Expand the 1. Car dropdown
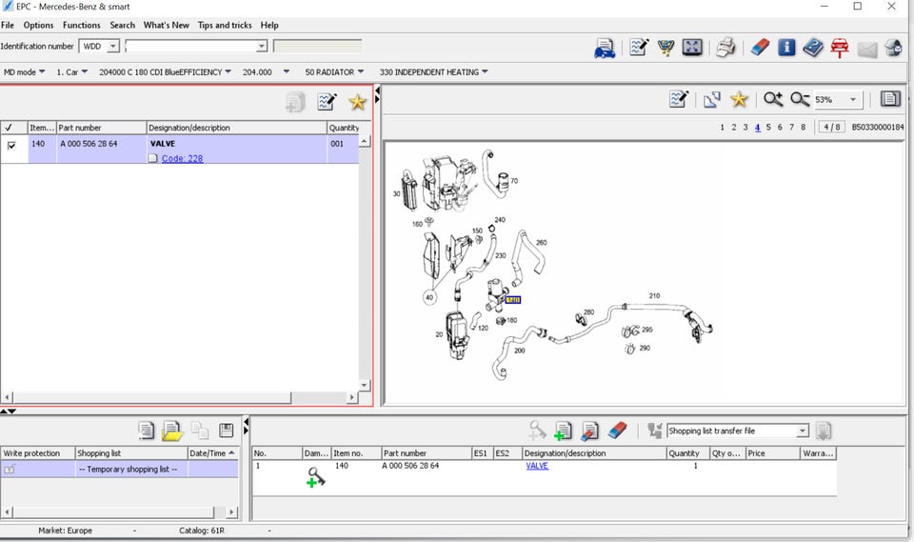 [x=71, y=71]
